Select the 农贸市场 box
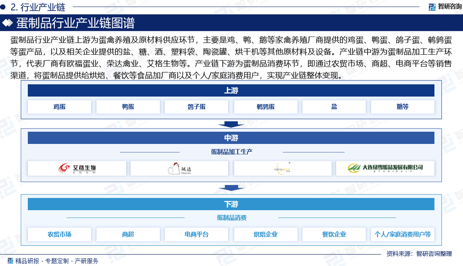This screenshot has height=266, width=463. [59, 234]
